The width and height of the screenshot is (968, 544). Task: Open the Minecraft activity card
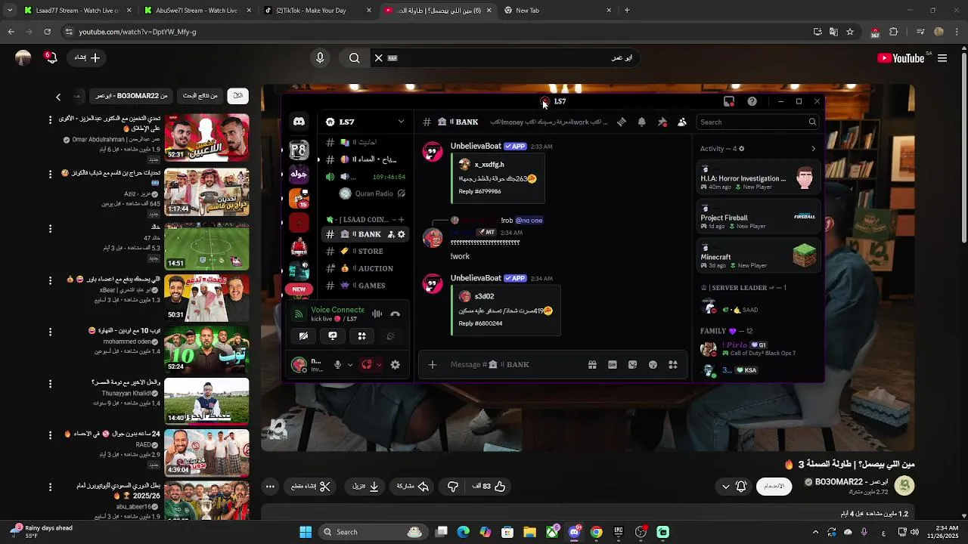point(759,257)
